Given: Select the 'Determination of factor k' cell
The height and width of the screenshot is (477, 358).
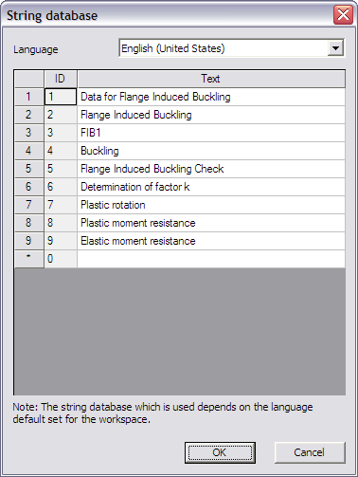Looking at the screenshot, I should [211, 187].
